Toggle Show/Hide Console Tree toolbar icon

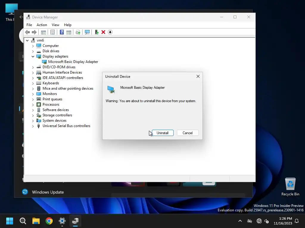point(43,32)
